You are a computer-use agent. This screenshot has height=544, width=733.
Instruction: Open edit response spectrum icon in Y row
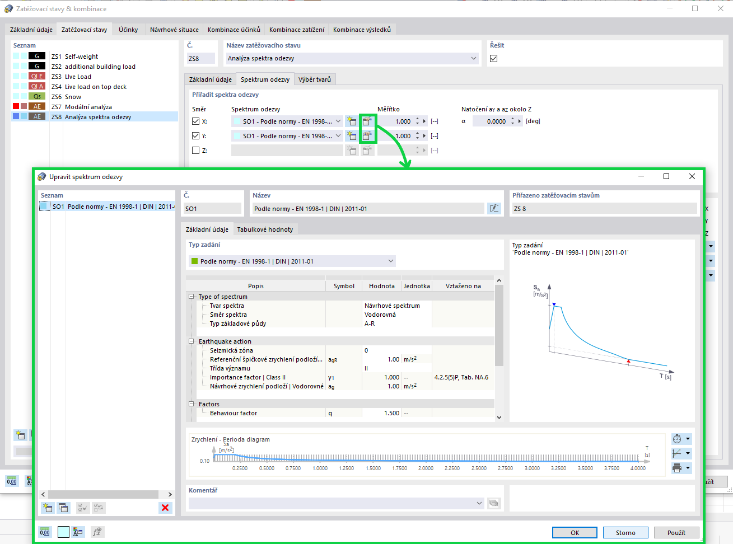(x=367, y=136)
